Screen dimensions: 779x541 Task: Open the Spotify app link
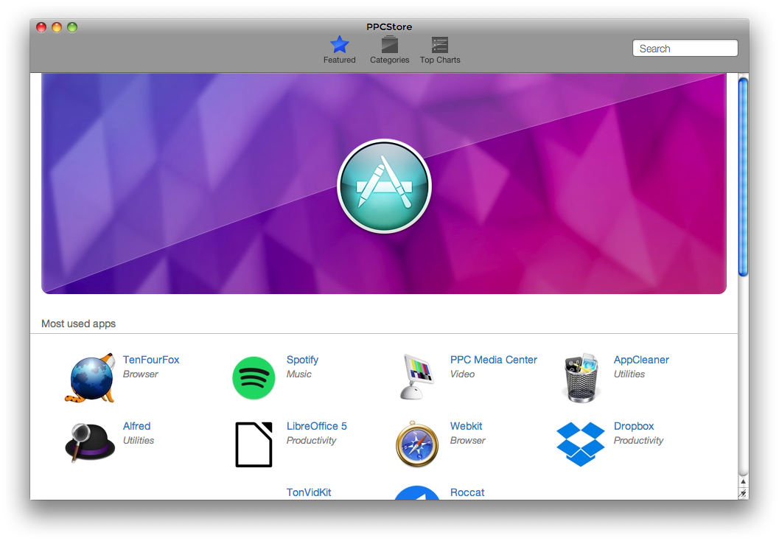click(x=302, y=360)
